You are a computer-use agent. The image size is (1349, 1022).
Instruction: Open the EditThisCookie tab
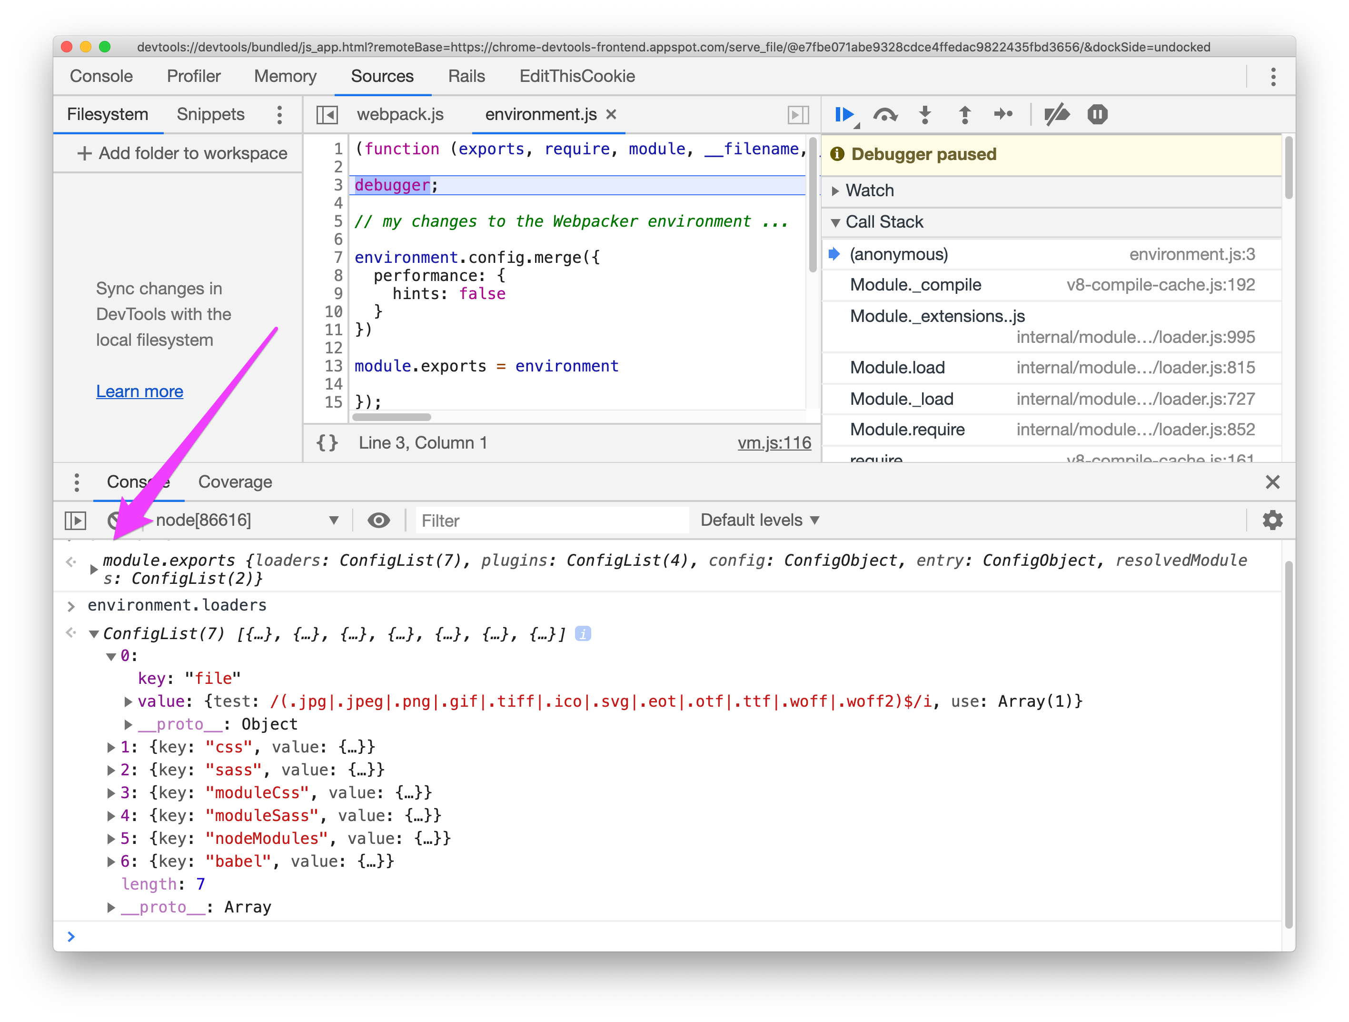[x=577, y=76]
